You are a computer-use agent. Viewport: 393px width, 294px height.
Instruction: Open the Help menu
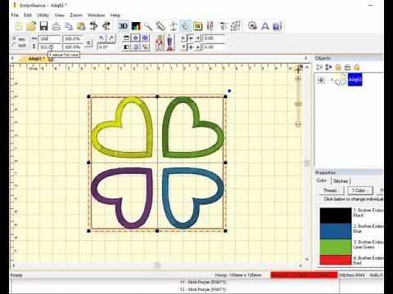[x=115, y=15]
